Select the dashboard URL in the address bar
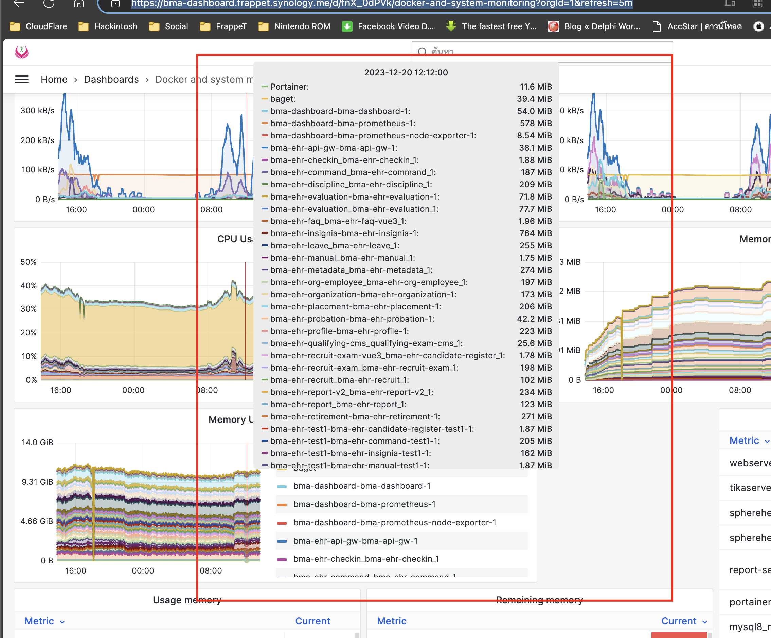Image resolution: width=771 pixels, height=638 pixels. [382, 4]
